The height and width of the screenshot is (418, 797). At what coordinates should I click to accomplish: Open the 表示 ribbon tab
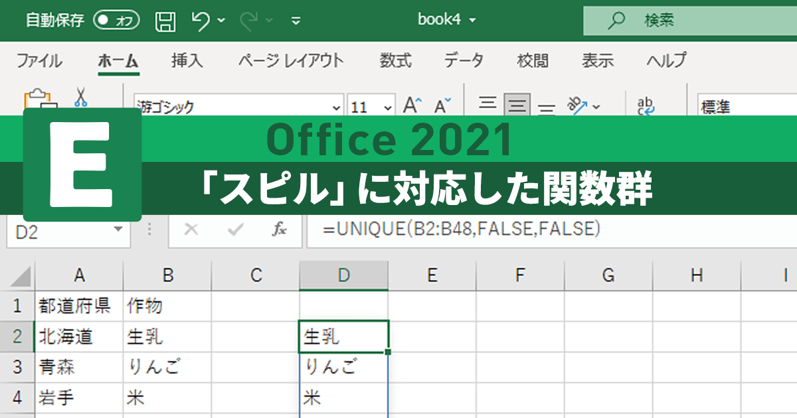pos(598,61)
